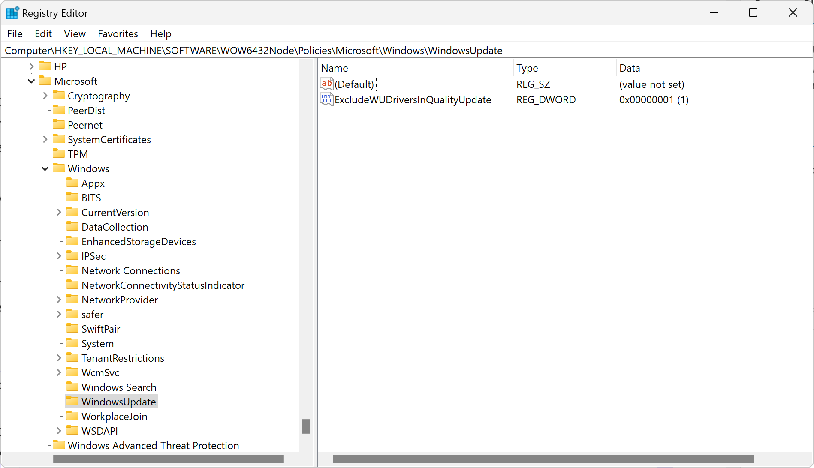Select the Windows Advanced Threat Protection key
The image size is (814, 468).
(x=153, y=445)
